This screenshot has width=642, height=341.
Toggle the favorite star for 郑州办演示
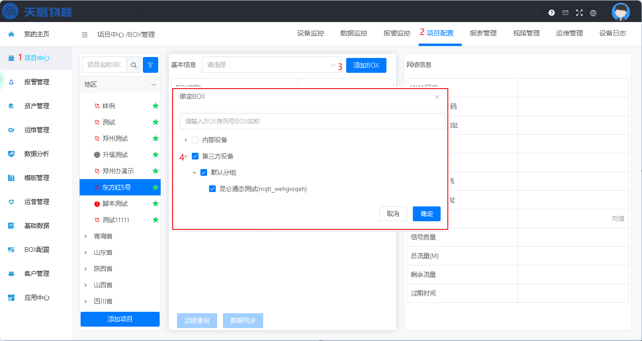(155, 171)
